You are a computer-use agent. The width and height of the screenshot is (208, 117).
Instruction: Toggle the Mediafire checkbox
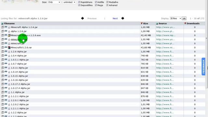point(107,2)
